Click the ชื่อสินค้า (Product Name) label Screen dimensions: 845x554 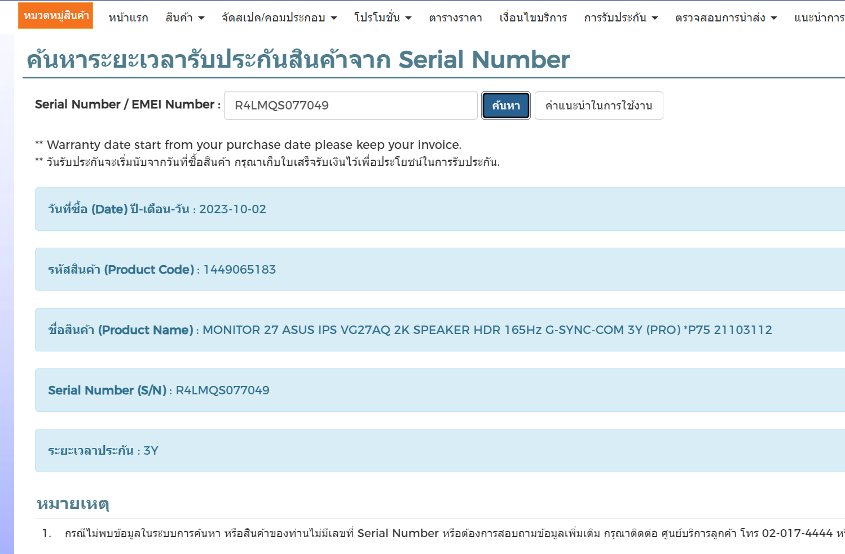pos(121,330)
